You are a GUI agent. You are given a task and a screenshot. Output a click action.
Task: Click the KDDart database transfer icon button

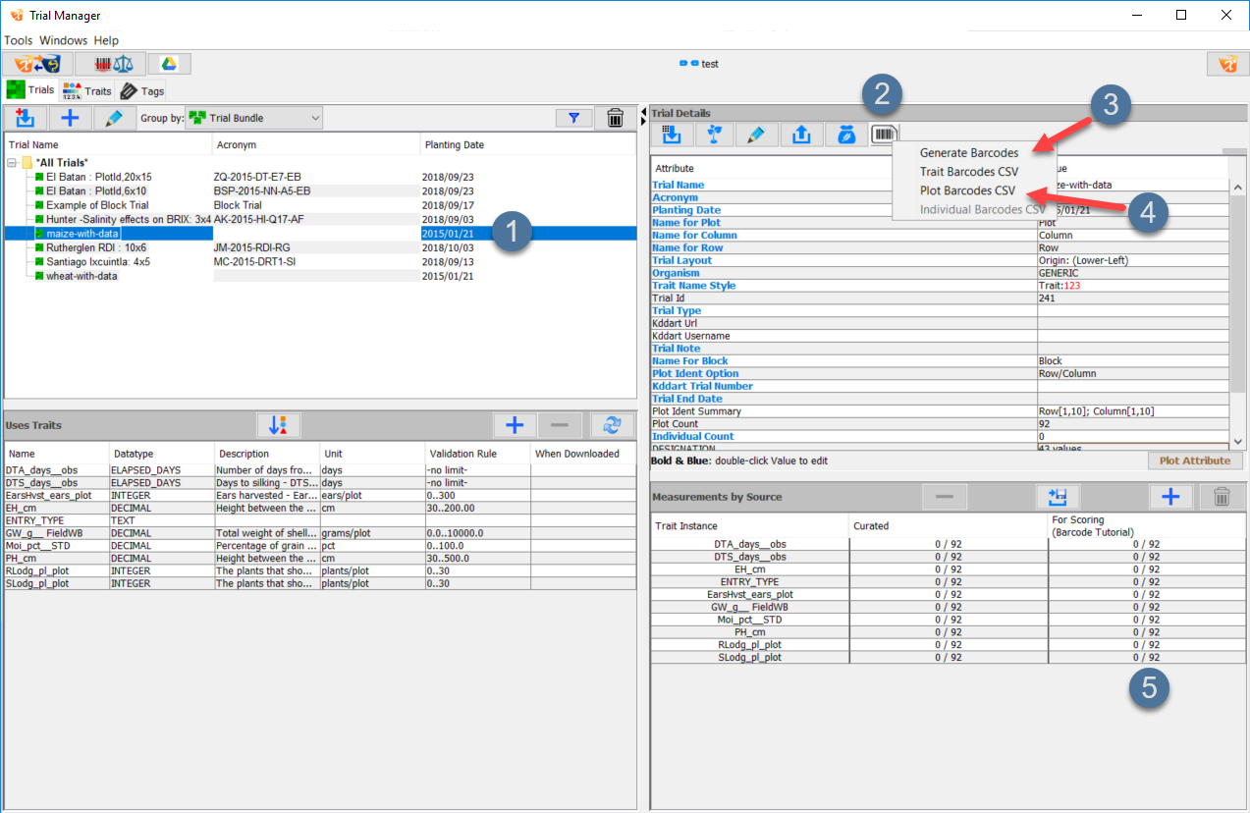(x=35, y=64)
